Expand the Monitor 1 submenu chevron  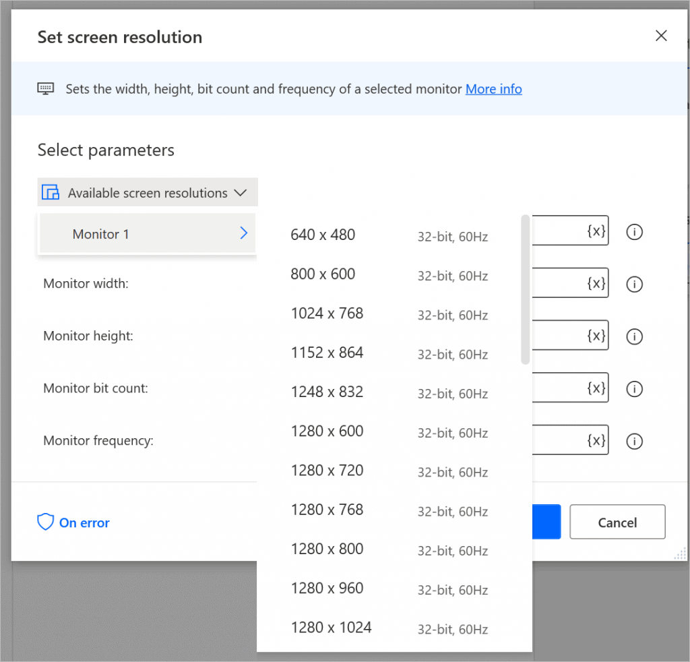(x=244, y=233)
